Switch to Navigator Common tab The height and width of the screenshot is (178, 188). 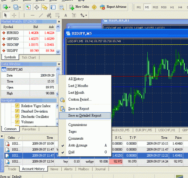[x=10, y=129]
